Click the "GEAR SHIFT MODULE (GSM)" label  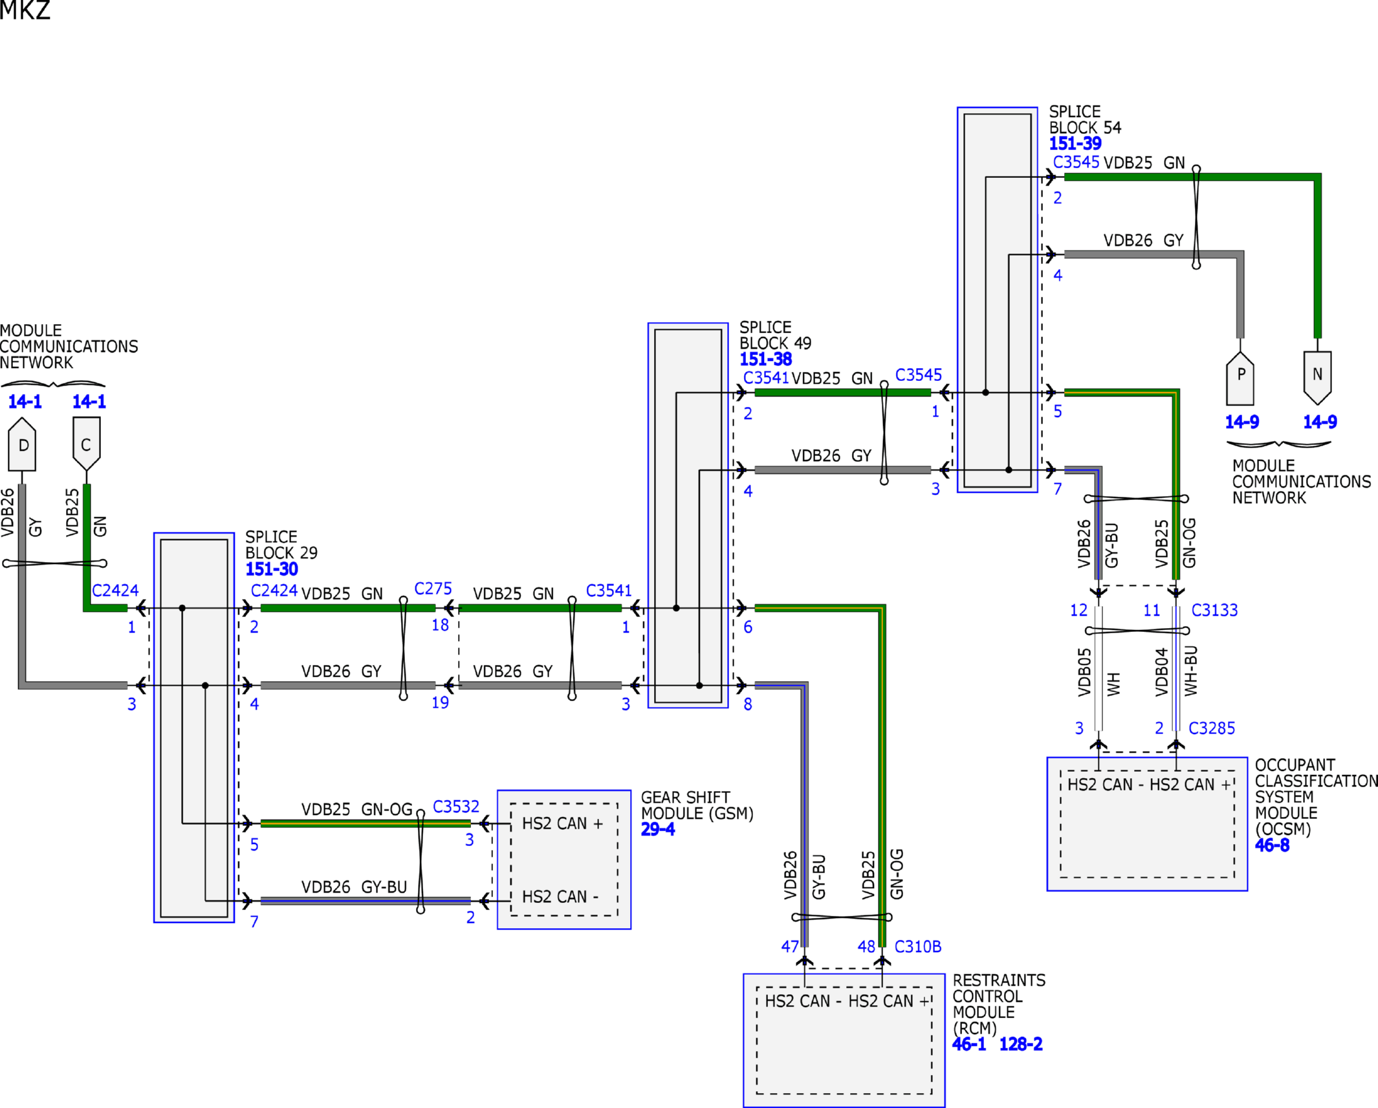(697, 805)
